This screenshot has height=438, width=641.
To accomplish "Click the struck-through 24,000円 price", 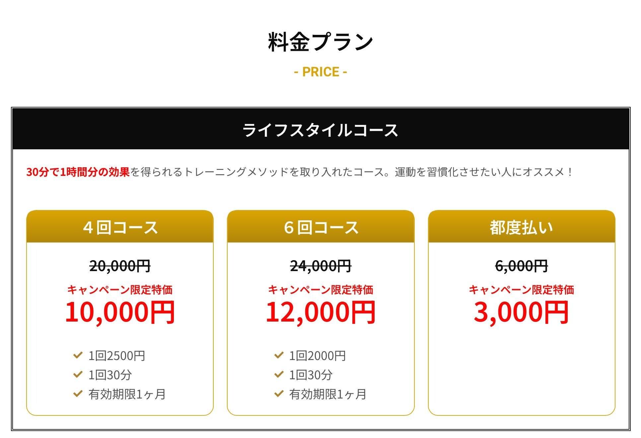I will coord(321,266).
